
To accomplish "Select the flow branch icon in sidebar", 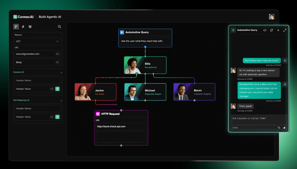I will tap(16, 27).
